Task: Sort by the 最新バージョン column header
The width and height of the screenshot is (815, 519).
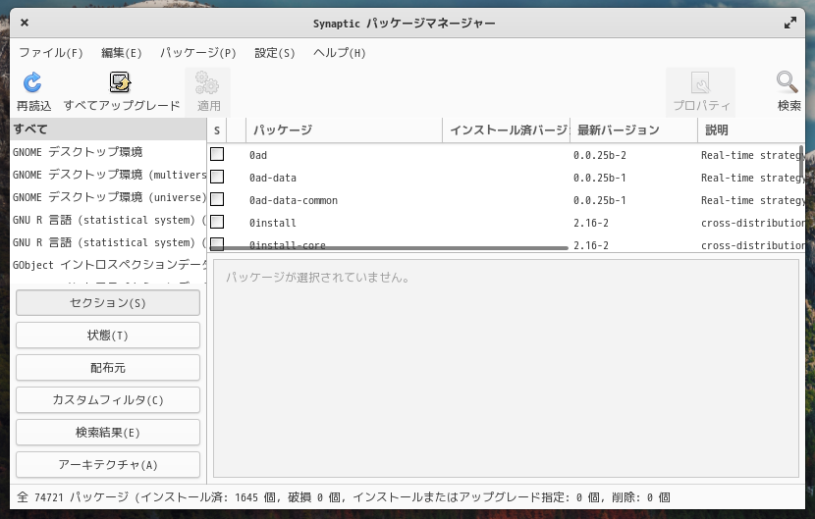Action: pyautogui.click(x=633, y=130)
